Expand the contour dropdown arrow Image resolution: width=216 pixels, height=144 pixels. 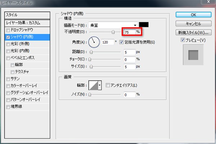coord(100,85)
